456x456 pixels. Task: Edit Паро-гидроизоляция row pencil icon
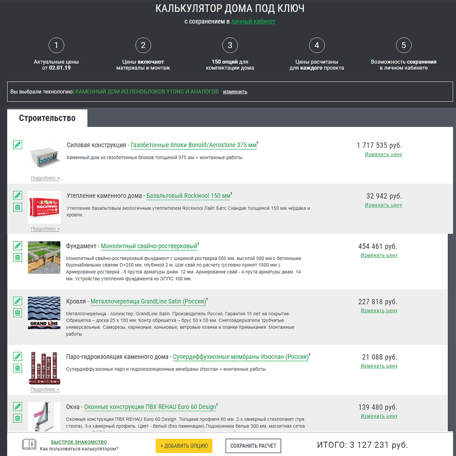17,356
